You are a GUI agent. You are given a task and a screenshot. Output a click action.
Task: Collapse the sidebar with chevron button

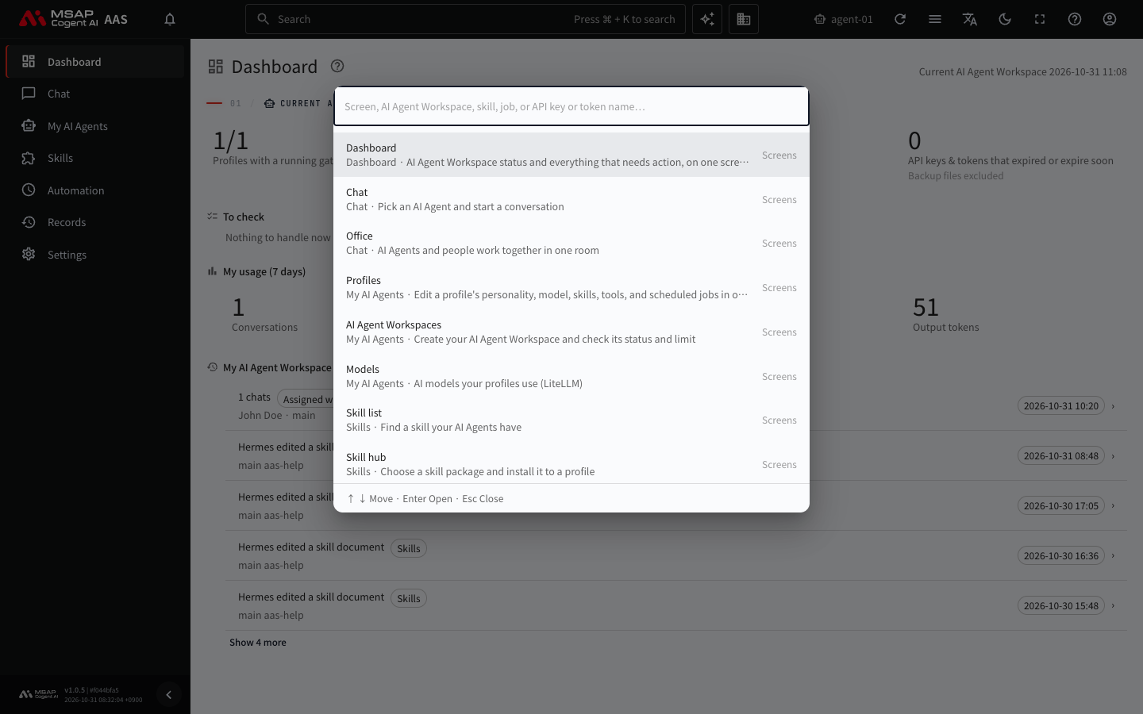pyautogui.click(x=168, y=695)
